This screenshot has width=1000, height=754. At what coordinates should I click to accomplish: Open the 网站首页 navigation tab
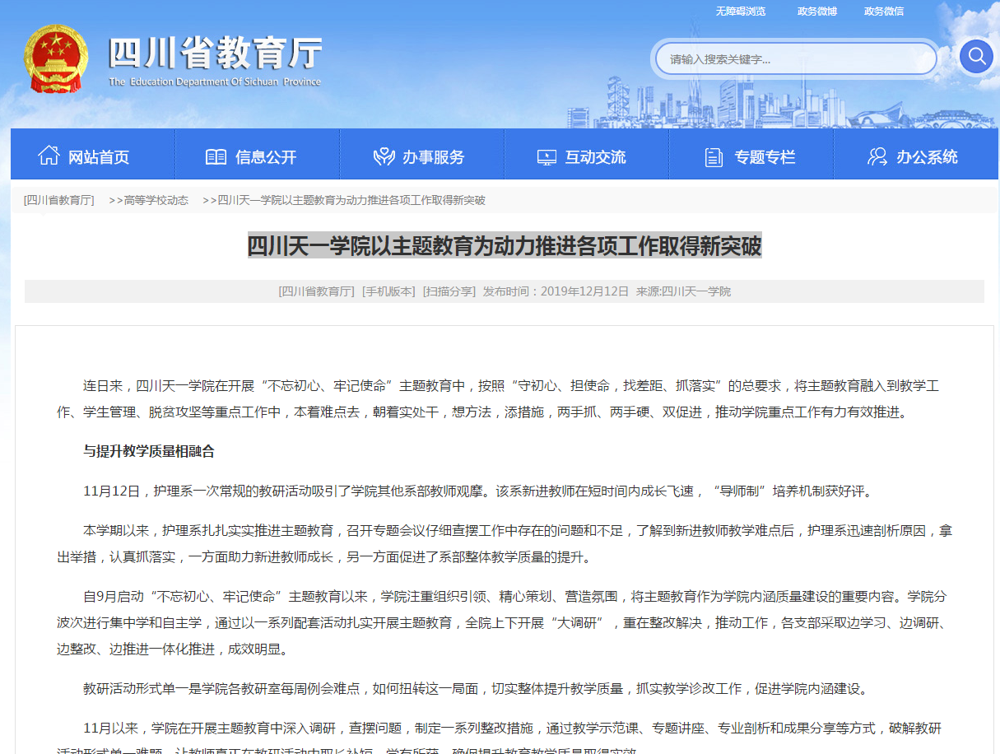(x=99, y=157)
